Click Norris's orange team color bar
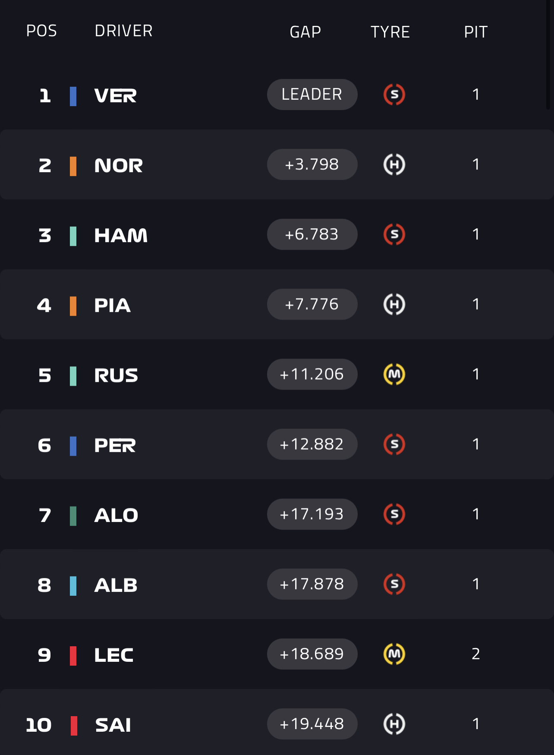554x755 pixels. 73,166
